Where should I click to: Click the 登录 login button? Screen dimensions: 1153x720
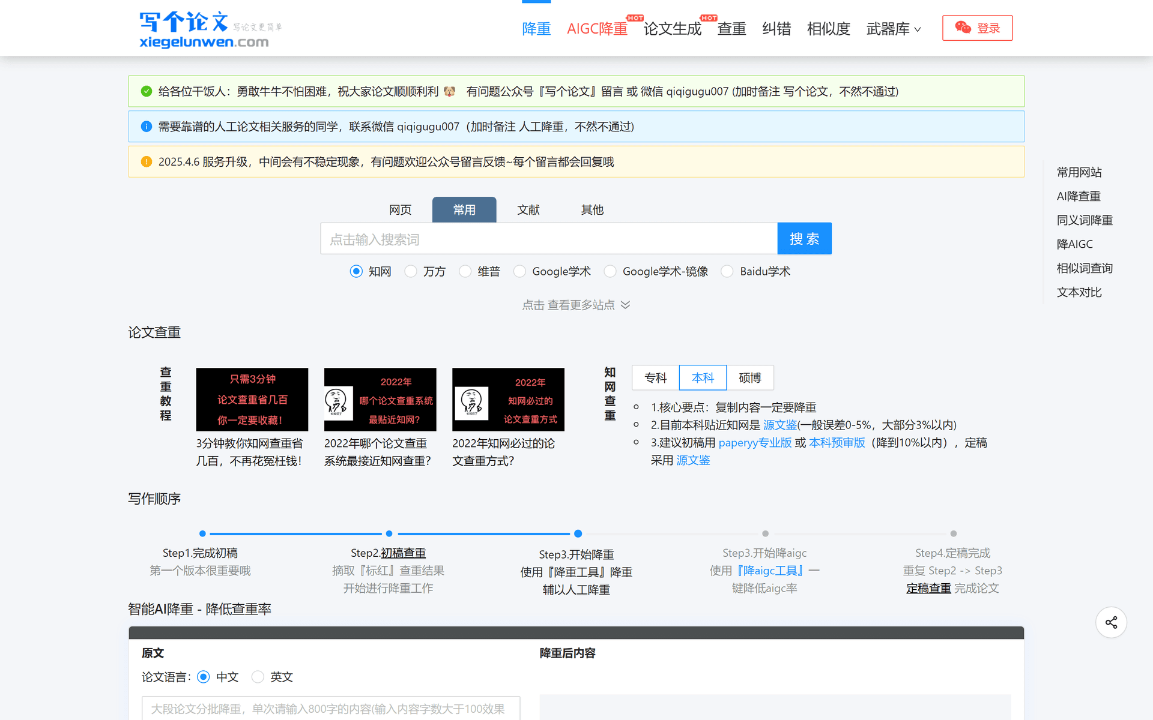pyautogui.click(x=978, y=28)
